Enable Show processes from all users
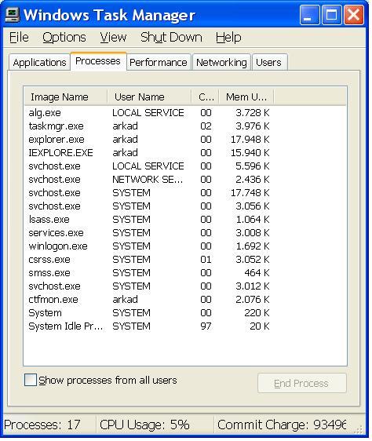The width and height of the screenshot is (372, 441). 31,380
